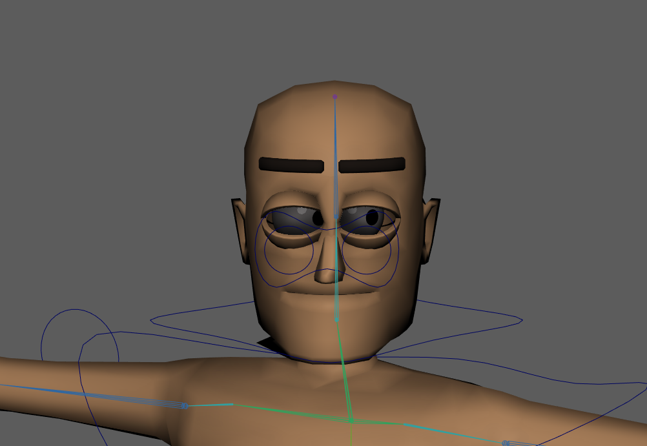Select the purple head-top joint

[334, 97]
